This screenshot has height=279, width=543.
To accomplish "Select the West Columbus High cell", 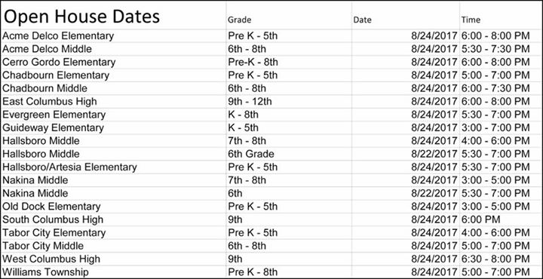I will [x=114, y=259].
